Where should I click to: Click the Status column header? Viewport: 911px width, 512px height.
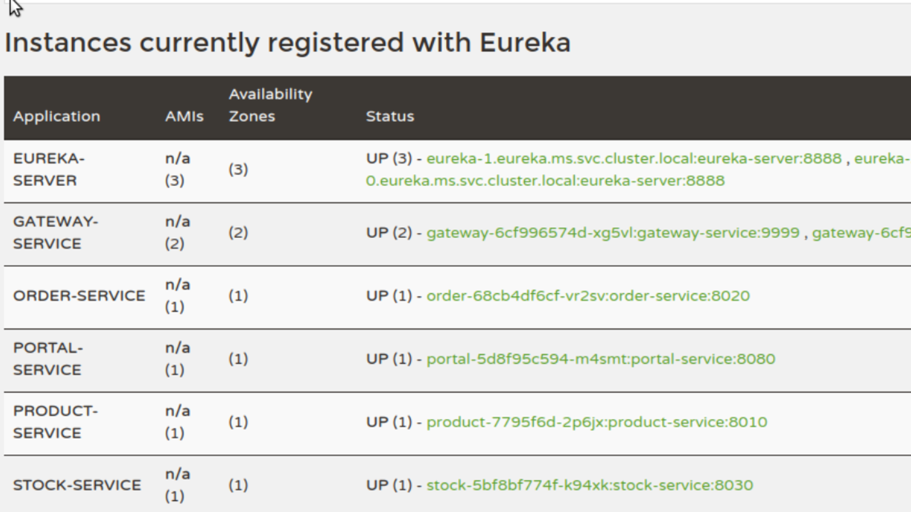click(x=389, y=117)
